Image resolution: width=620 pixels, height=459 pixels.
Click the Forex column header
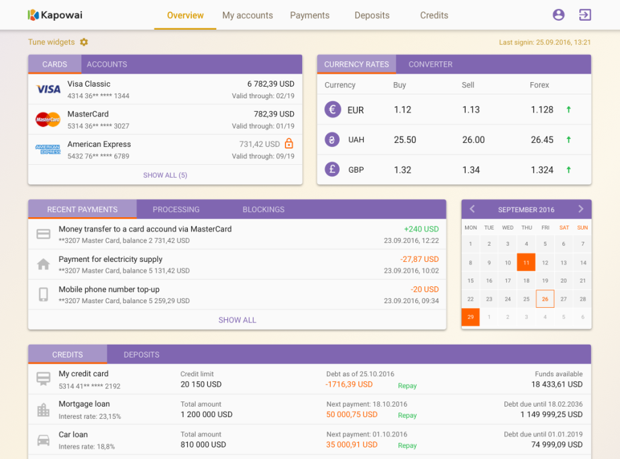click(539, 85)
